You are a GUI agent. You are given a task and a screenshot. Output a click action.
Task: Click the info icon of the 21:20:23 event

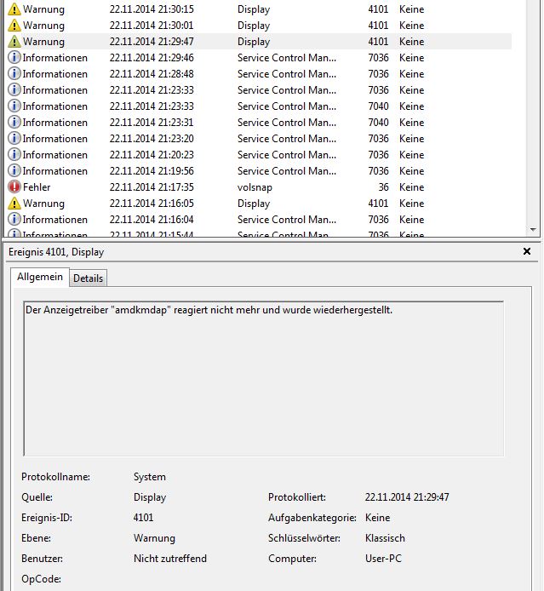[x=14, y=155]
